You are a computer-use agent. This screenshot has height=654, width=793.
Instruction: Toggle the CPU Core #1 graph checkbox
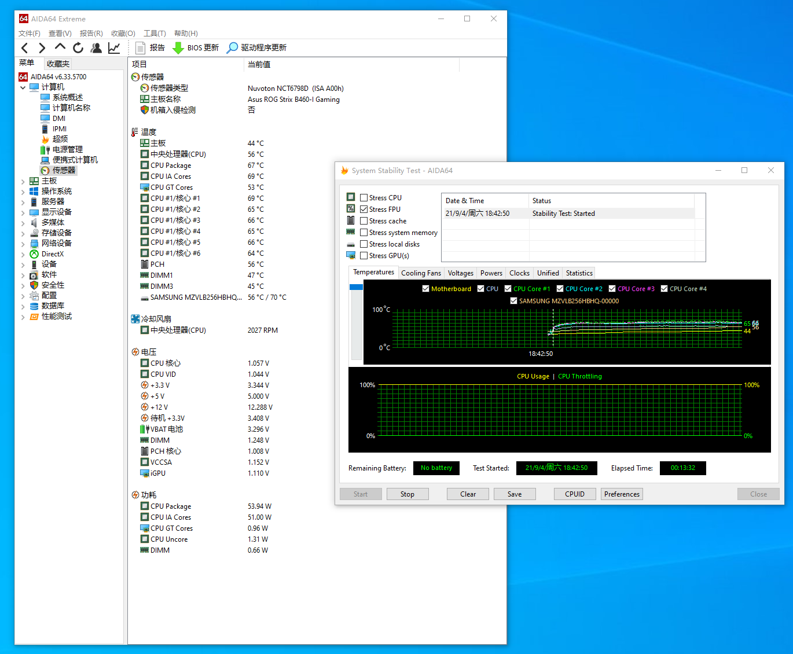tap(508, 288)
